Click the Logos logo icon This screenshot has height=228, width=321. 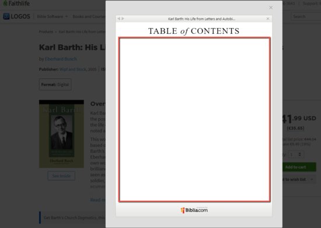6,16
